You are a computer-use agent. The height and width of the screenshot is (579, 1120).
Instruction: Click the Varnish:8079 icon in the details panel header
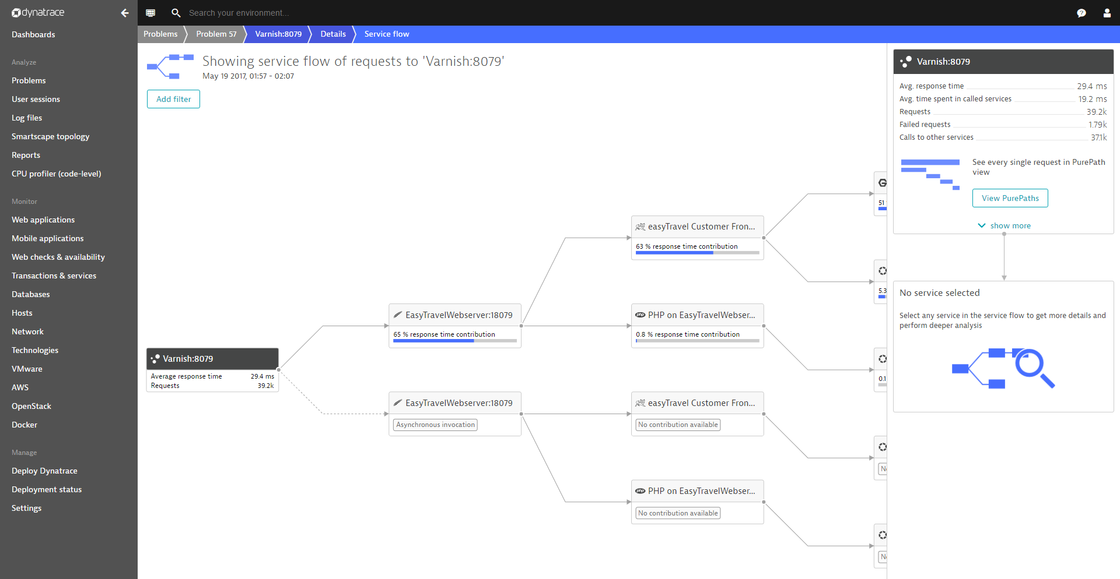point(906,62)
